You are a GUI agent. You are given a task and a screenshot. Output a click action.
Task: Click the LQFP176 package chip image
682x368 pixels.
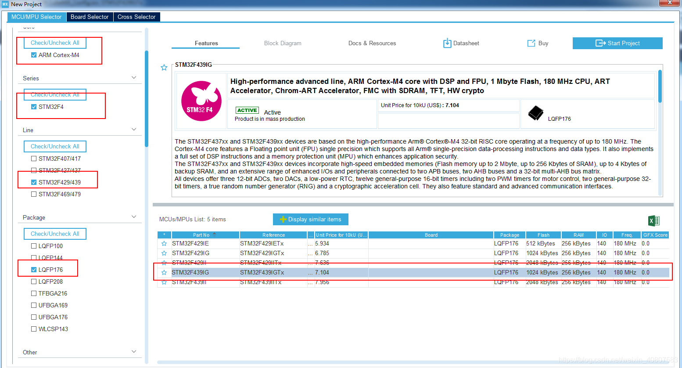(536, 113)
